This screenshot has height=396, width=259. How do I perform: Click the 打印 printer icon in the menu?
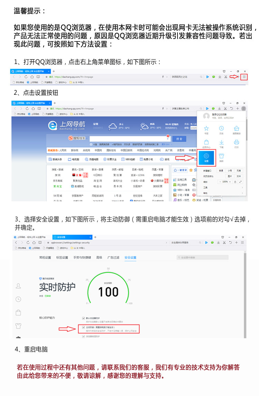click(237, 142)
